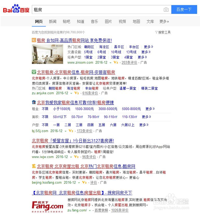
Task: Open the 酷房网 result title
Action: [x=86, y=166]
